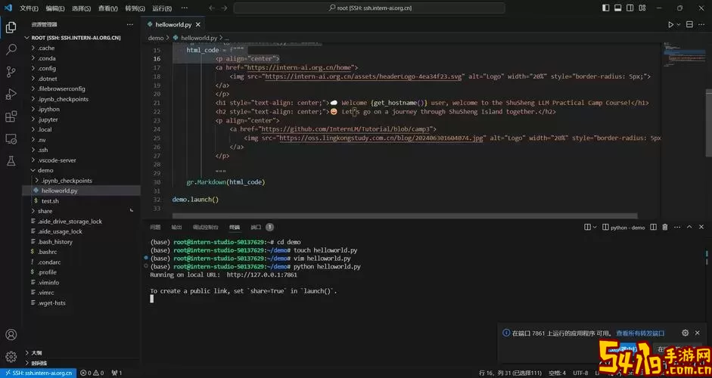This screenshot has height=378, width=712.
Task: Click the demo breadcrumb
Action: click(x=155, y=38)
